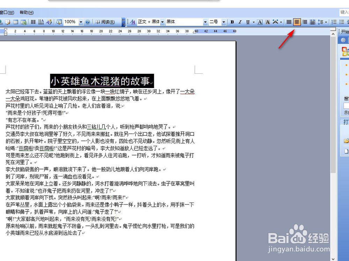Click the Tables and Borders pencil icon
Image resolution: width=349 pixels, height=261 pixels.
pos(8,22)
